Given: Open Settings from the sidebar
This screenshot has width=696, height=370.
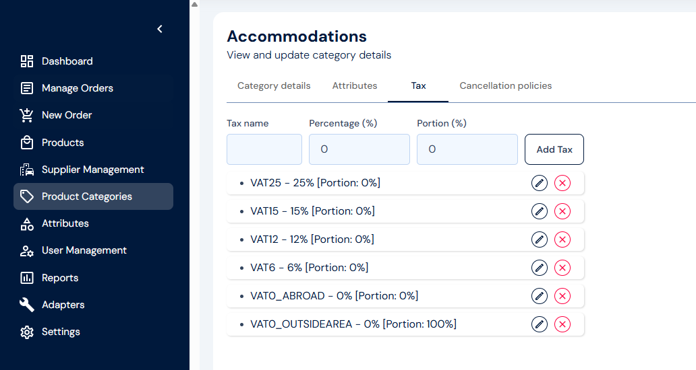Looking at the screenshot, I should pyautogui.click(x=61, y=332).
